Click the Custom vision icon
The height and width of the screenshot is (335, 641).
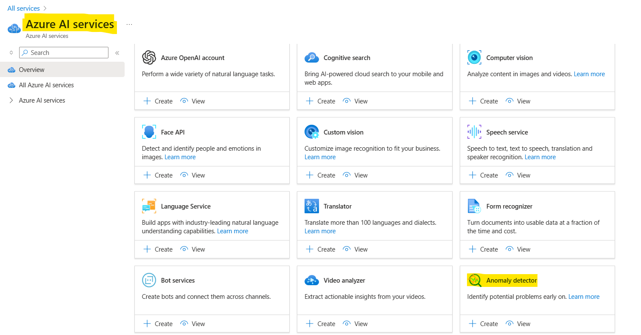(x=312, y=132)
